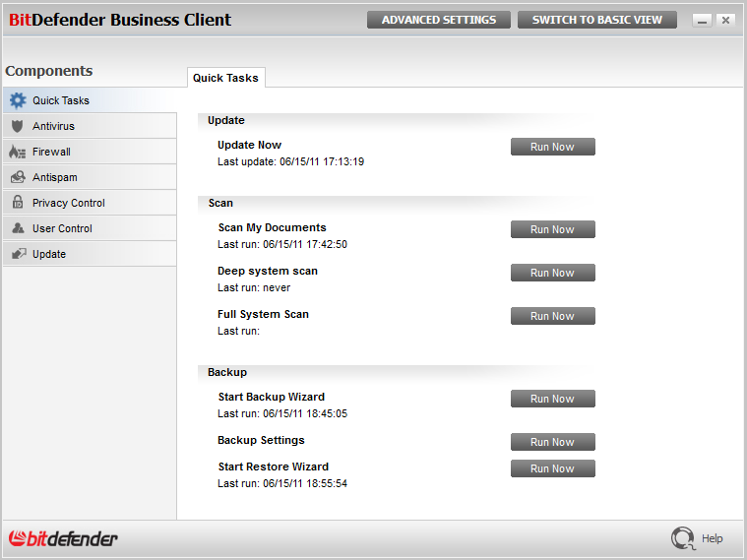Select Quick Tasks in the sidebar

[90, 100]
